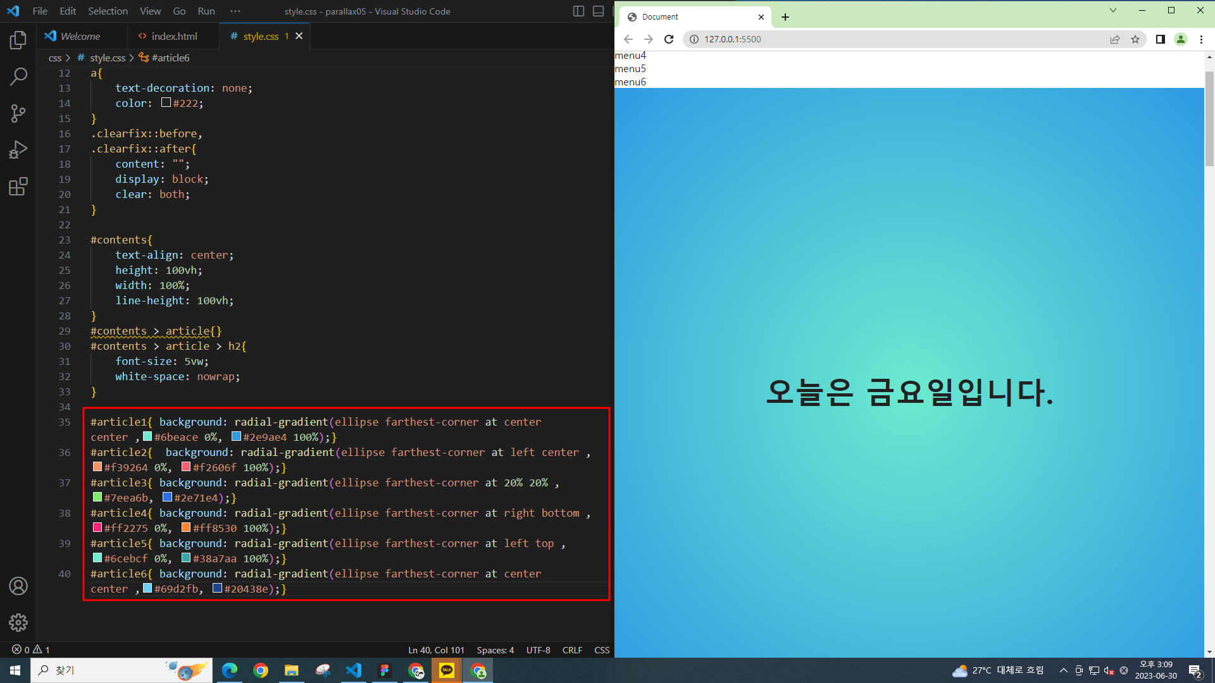Open the Explorer view in the activity bar
The image size is (1215, 683).
[x=18, y=40]
